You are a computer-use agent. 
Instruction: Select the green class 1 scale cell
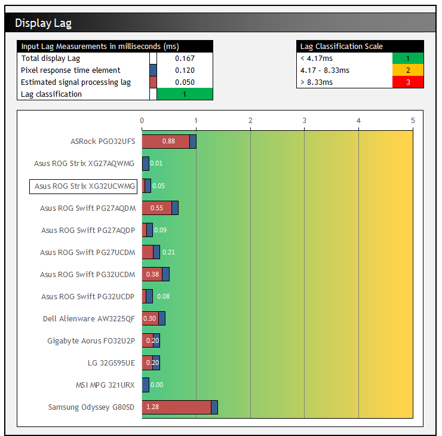tap(407, 59)
